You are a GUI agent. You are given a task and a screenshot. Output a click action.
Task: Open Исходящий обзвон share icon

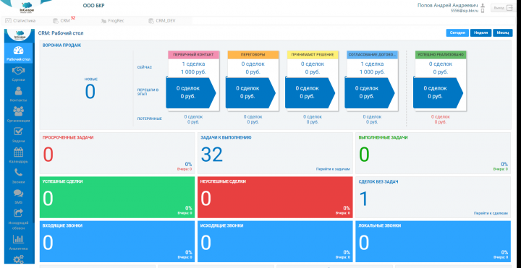point(18,212)
